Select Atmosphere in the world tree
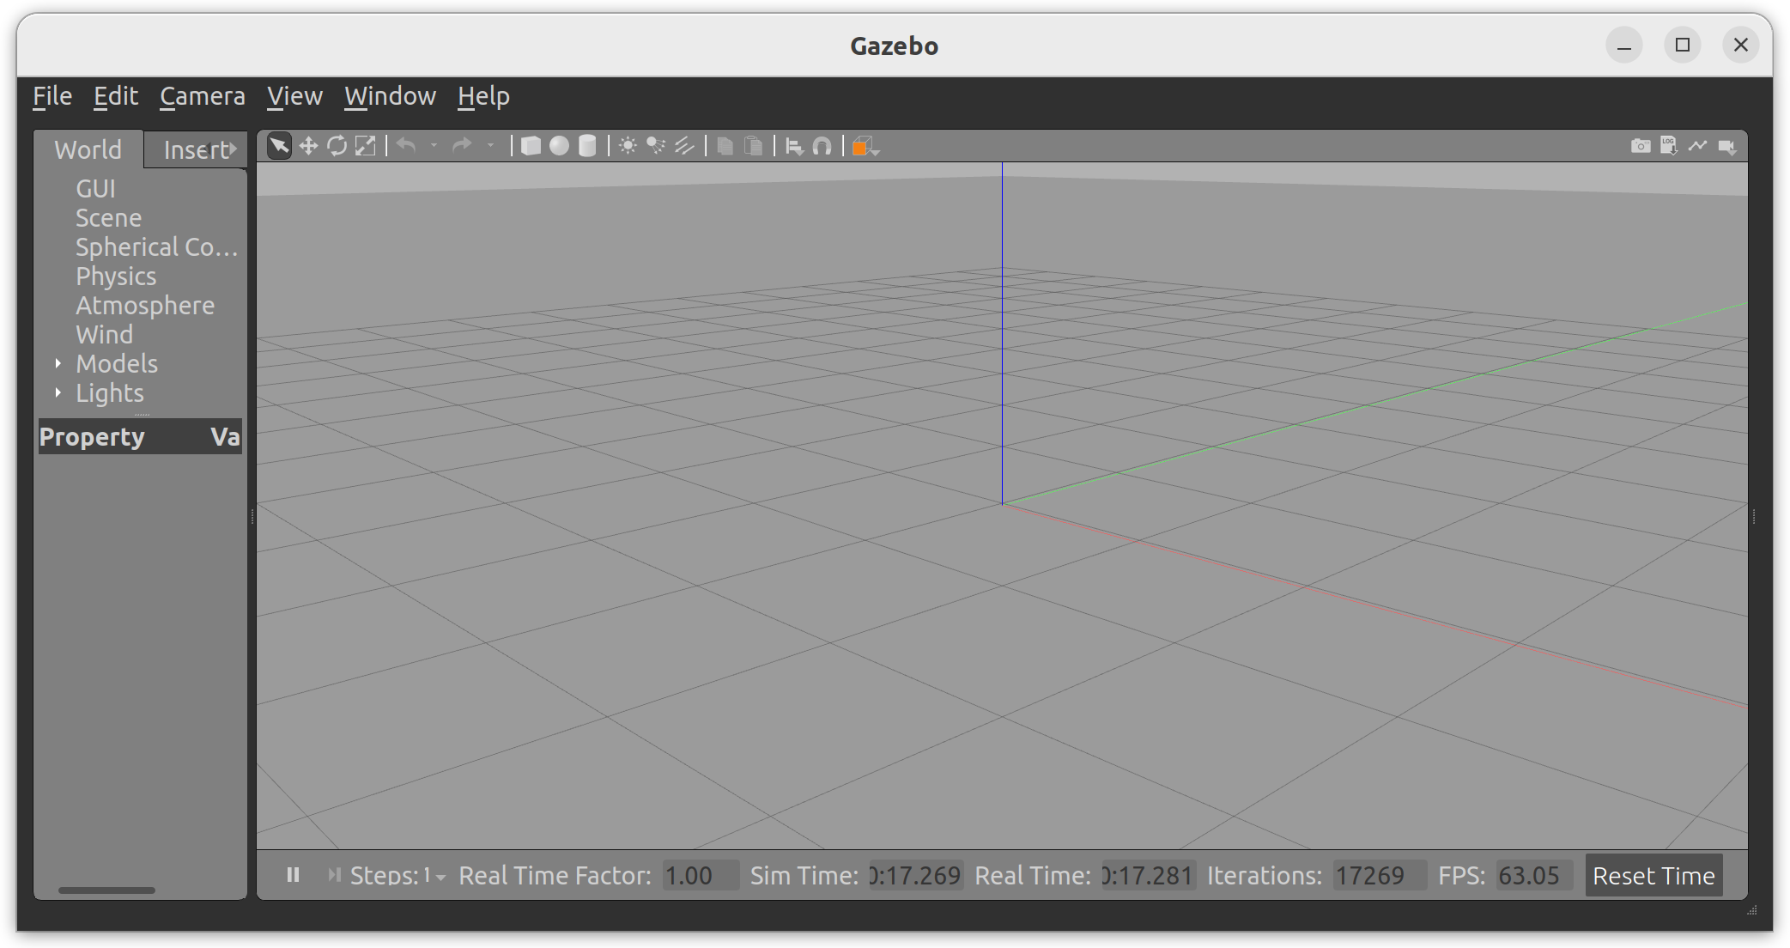The width and height of the screenshot is (1790, 948). [145, 305]
